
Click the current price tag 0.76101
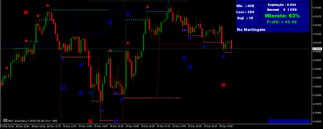(317, 49)
